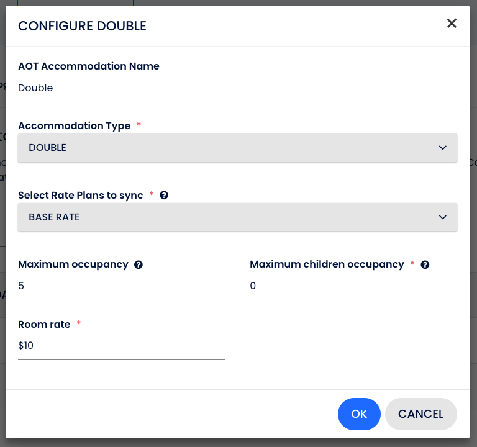Click chevron arrow in Accommodation Type dropdown

[443, 148]
